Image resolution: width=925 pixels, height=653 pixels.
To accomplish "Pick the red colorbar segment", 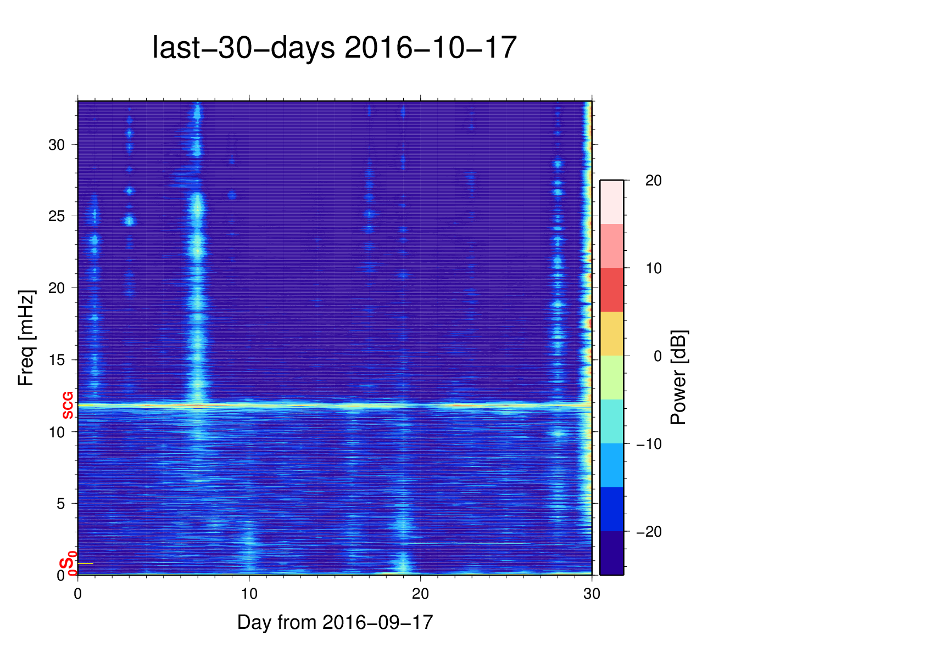I will (x=611, y=290).
